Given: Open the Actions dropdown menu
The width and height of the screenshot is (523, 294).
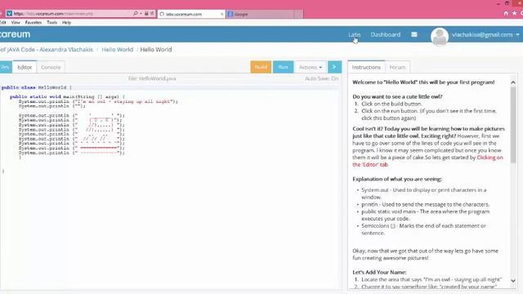Looking at the screenshot, I should (311, 67).
